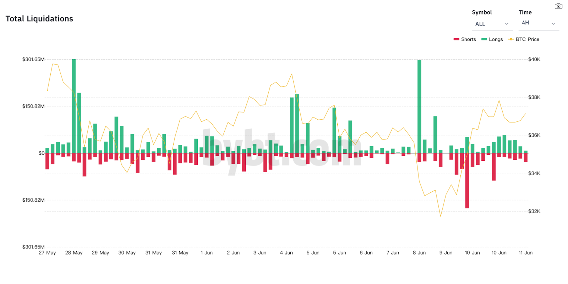Click the 30 May date label

(127, 253)
